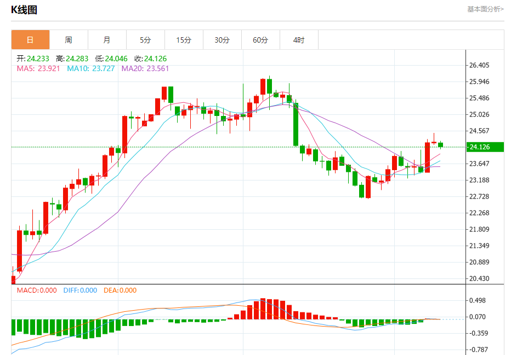The width and height of the screenshot is (511, 355).
Task: Open the 5分 interval tab
Action: 146,40
